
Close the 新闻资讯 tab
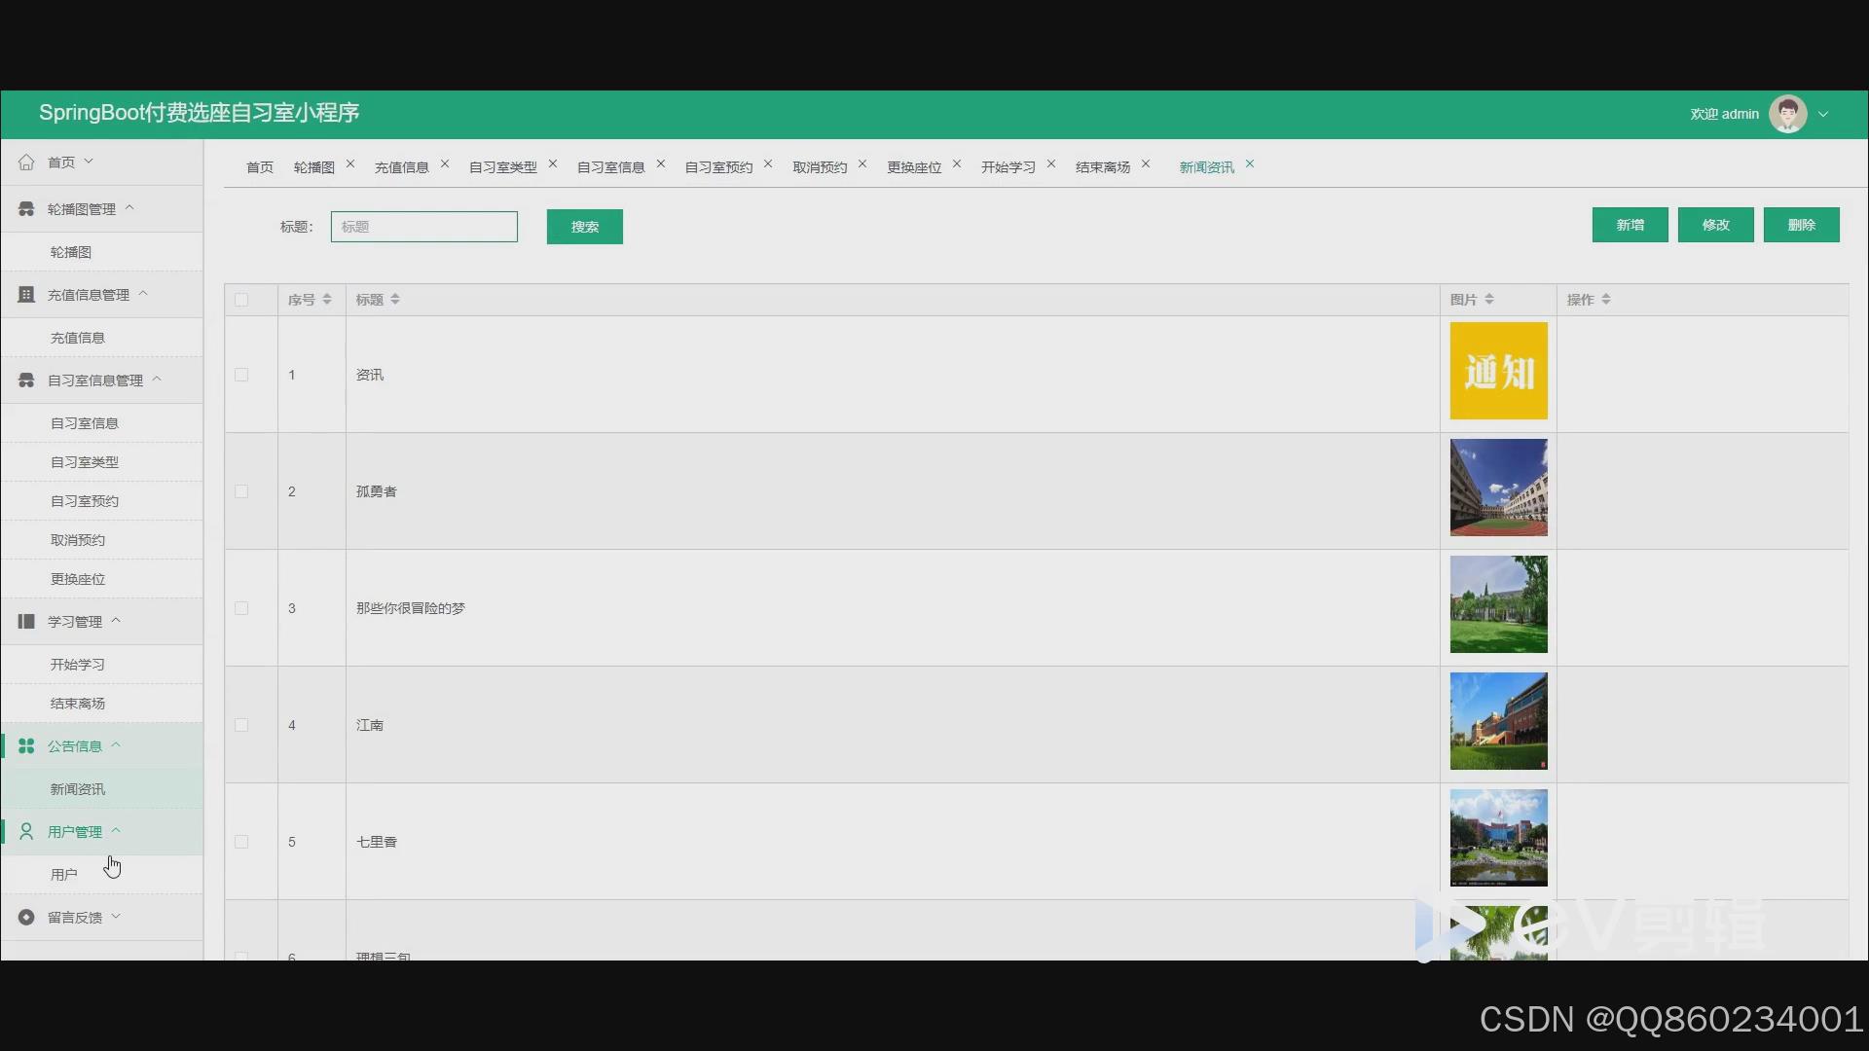(x=1250, y=164)
